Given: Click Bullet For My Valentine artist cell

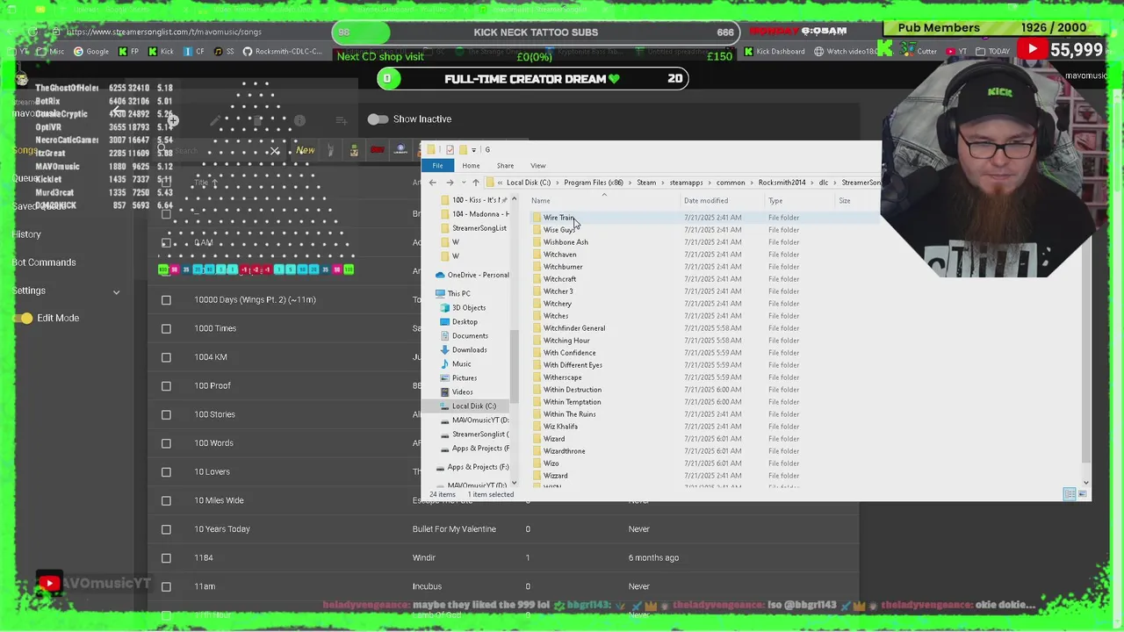Looking at the screenshot, I should 454,529.
